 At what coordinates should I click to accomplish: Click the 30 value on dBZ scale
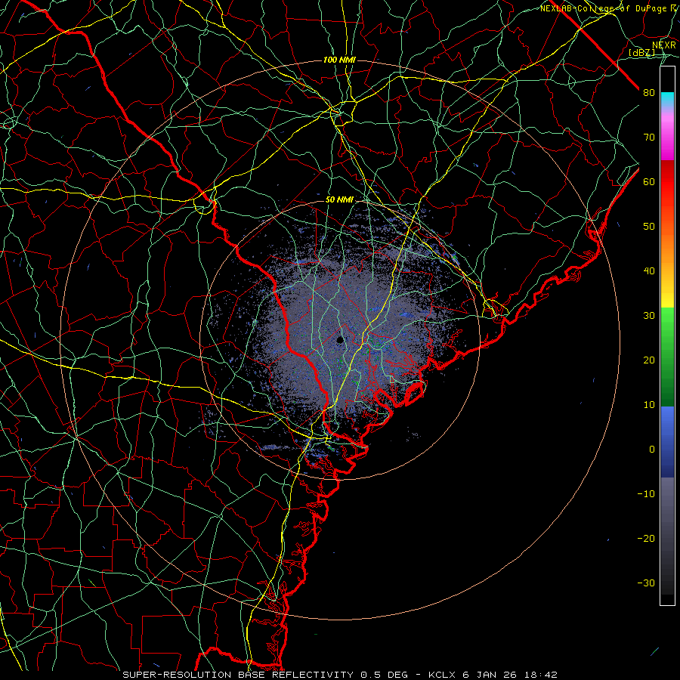(649, 316)
